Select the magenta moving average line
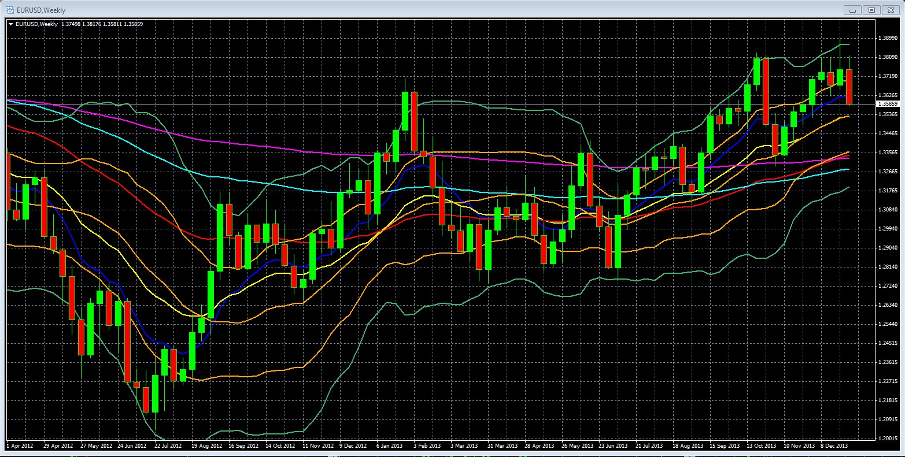The width and height of the screenshot is (905, 457). [x=231, y=142]
